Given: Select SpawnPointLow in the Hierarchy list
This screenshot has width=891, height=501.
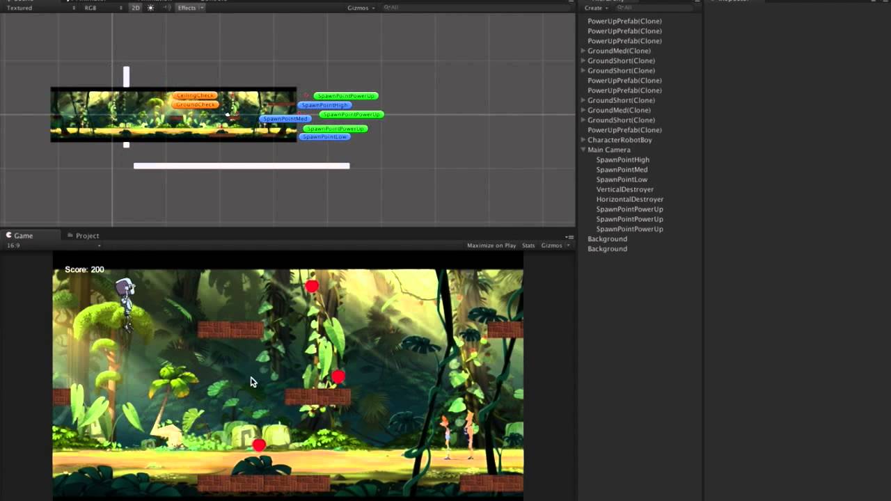Looking at the screenshot, I should 622,180.
